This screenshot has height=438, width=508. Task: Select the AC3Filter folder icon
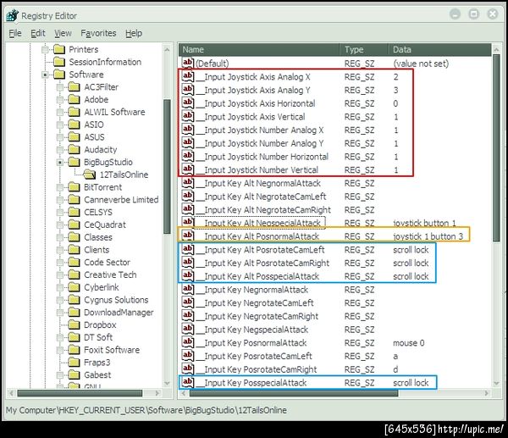coord(75,87)
